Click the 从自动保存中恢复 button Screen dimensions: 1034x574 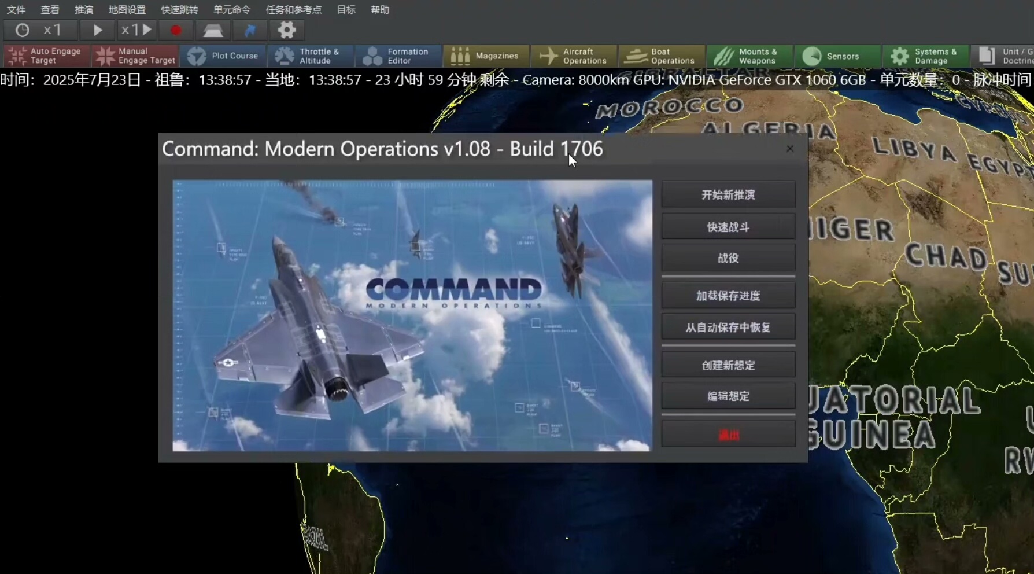pyautogui.click(x=728, y=328)
